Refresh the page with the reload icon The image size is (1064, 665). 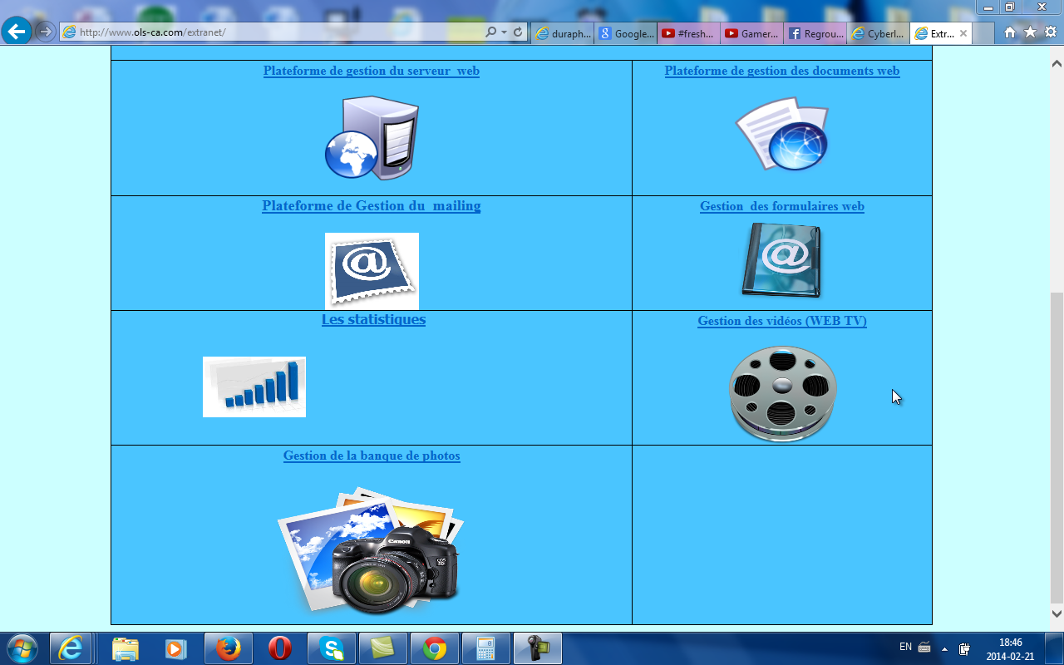pyautogui.click(x=518, y=32)
